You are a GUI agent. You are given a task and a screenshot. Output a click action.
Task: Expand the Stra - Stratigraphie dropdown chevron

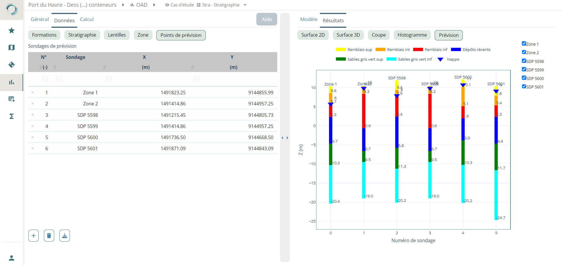[x=245, y=5]
